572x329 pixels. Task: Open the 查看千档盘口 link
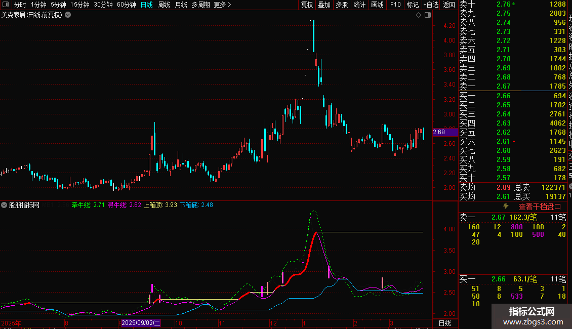click(x=540, y=207)
